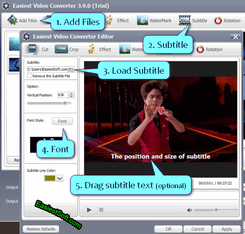Switch to Effect tab in Editor
Image resolution: width=245 pixels, height=234 pixels.
pos(99,49)
